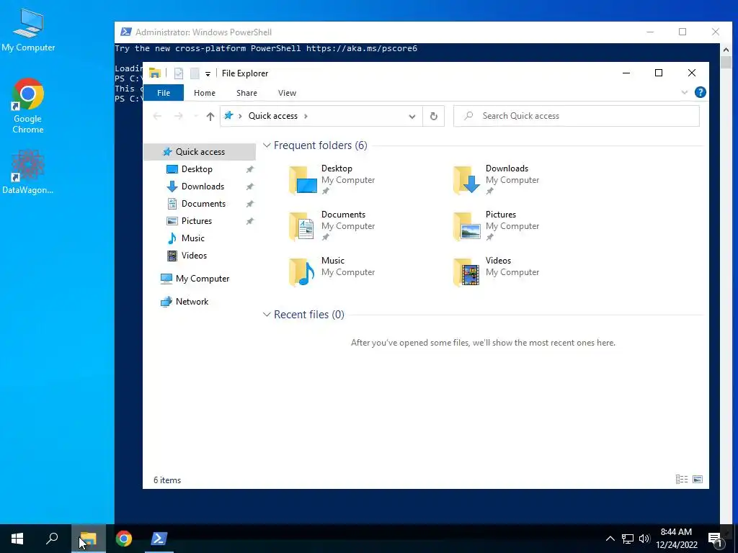Select Quick access in navigation pane
Viewport: 738px width, 553px height.
[200, 151]
